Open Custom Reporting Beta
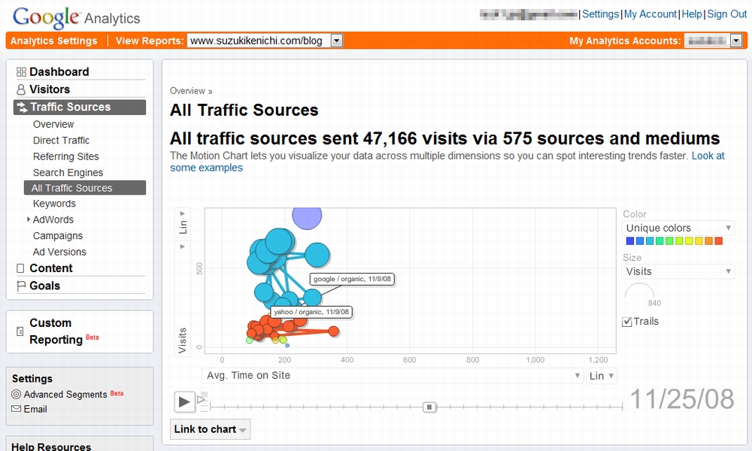752x451 pixels. click(x=64, y=331)
